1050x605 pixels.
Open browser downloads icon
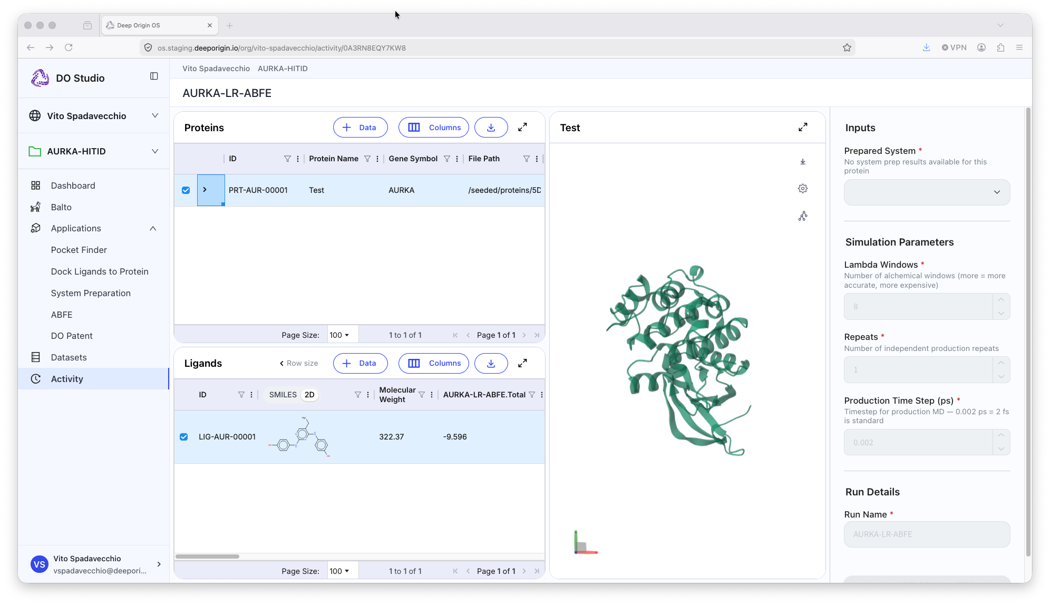point(926,47)
